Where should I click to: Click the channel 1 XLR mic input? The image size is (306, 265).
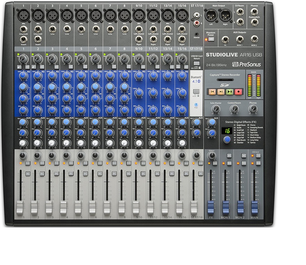(22, 15)
